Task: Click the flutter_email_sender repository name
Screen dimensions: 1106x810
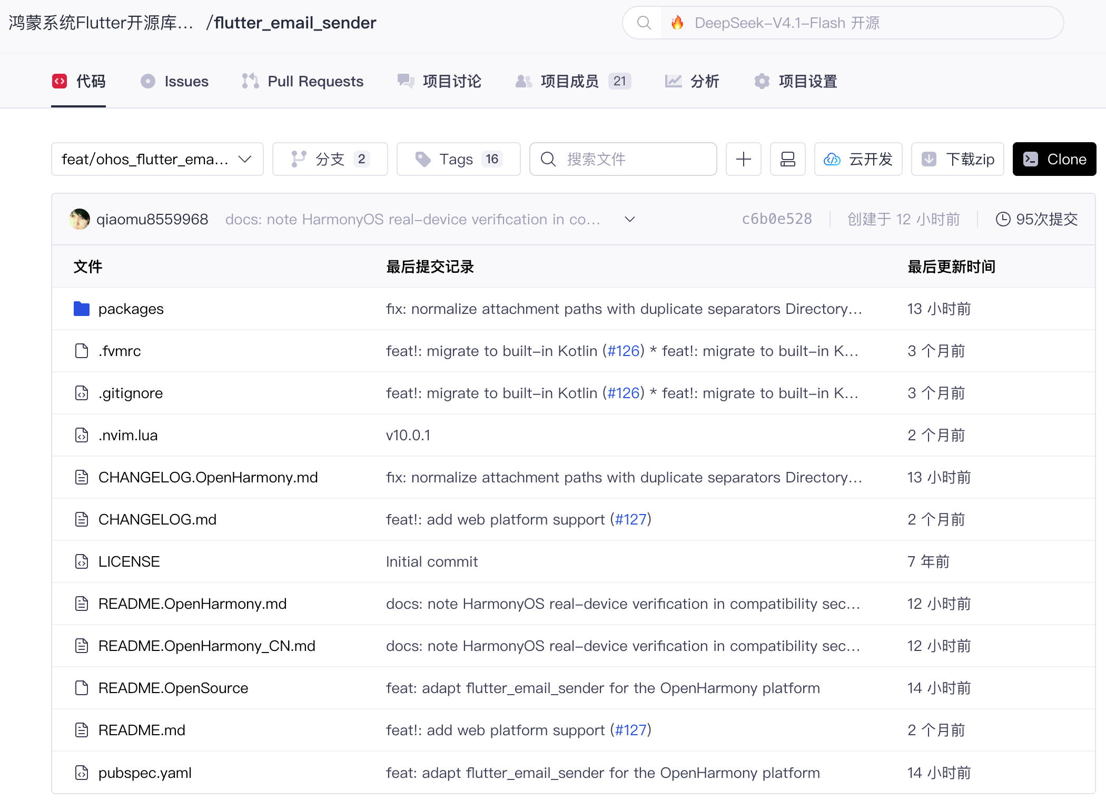Action: 295,23
